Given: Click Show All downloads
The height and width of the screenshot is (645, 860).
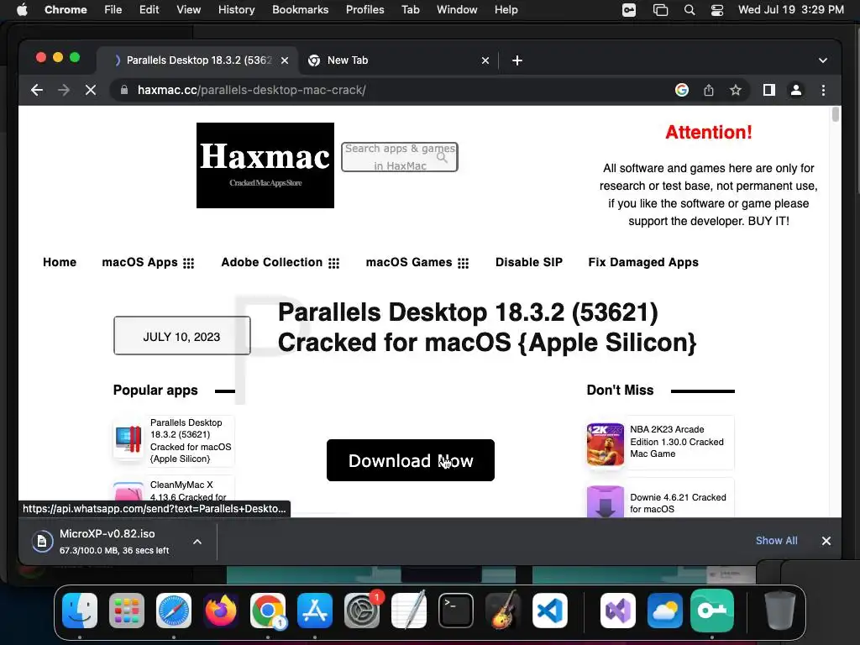Looking at the screenshot, I should click(x=776, y=540).
